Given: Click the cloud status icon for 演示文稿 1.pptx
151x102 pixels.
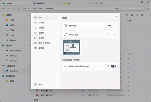Looking at the screenshot, I should coord(82,90).
